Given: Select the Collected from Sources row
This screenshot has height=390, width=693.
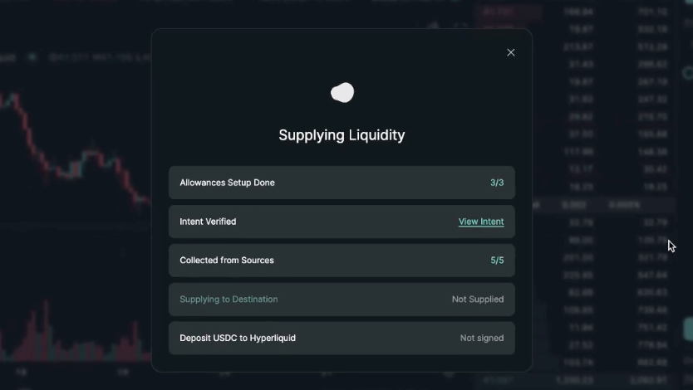Looking at the screenshot, I should pyautogui.click(x=342, y=261).
